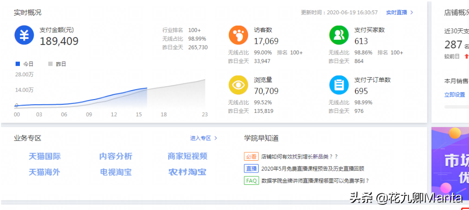Viewport: 469px width, 210px height.
Task: Open 内容分析 business zone
Action: pos(116,156)
